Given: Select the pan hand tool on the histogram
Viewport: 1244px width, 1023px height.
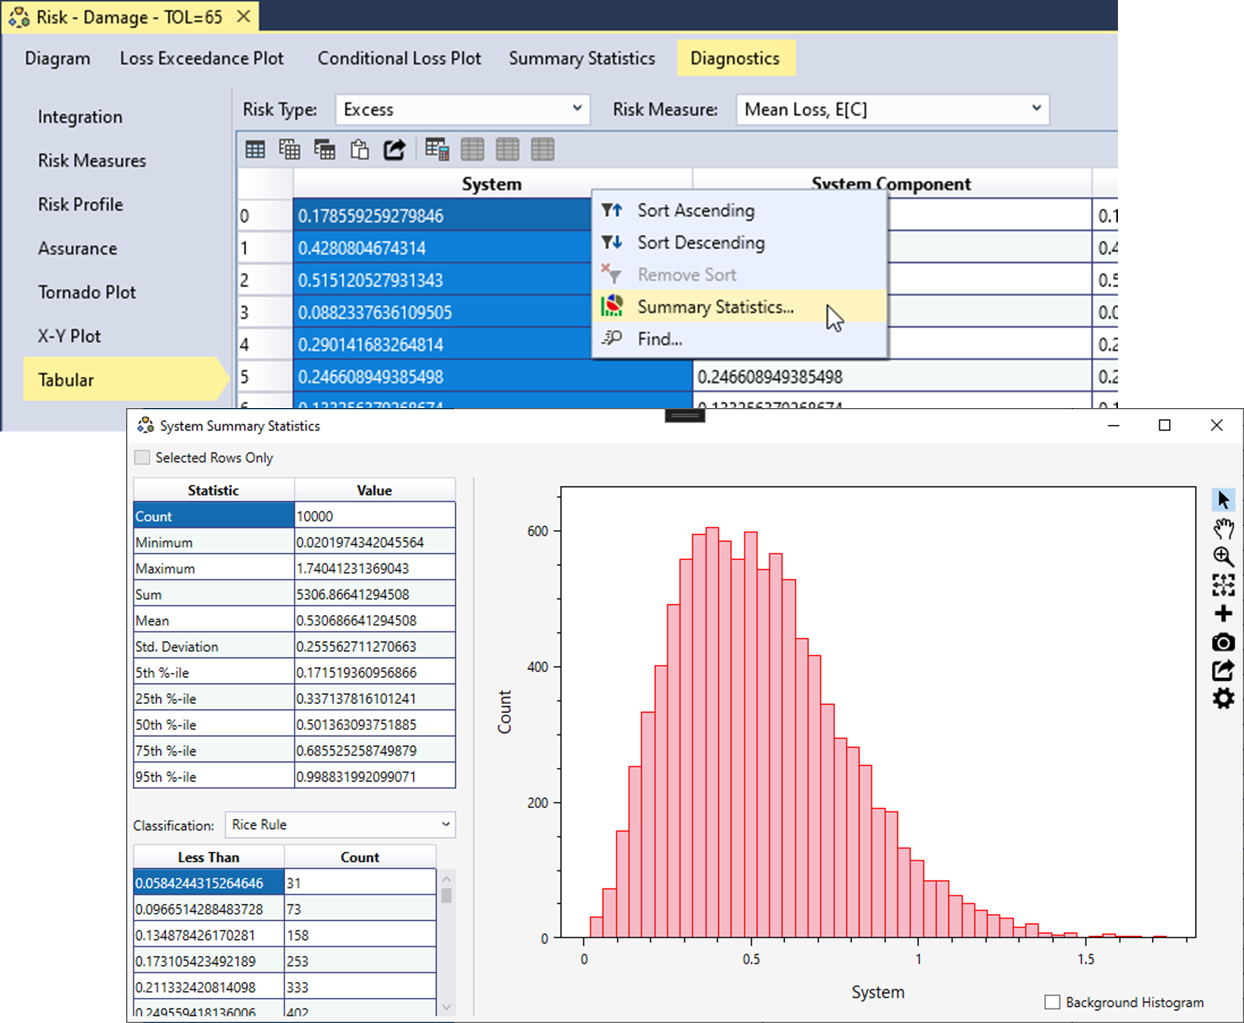Looking at the screenshot, I should 1224,528.
